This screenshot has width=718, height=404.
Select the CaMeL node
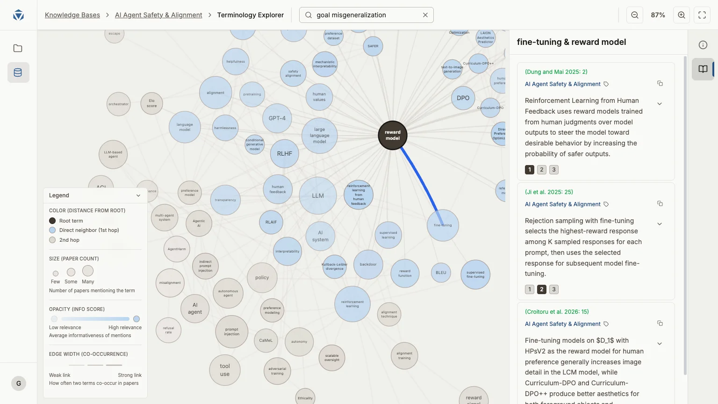(266, 340)
